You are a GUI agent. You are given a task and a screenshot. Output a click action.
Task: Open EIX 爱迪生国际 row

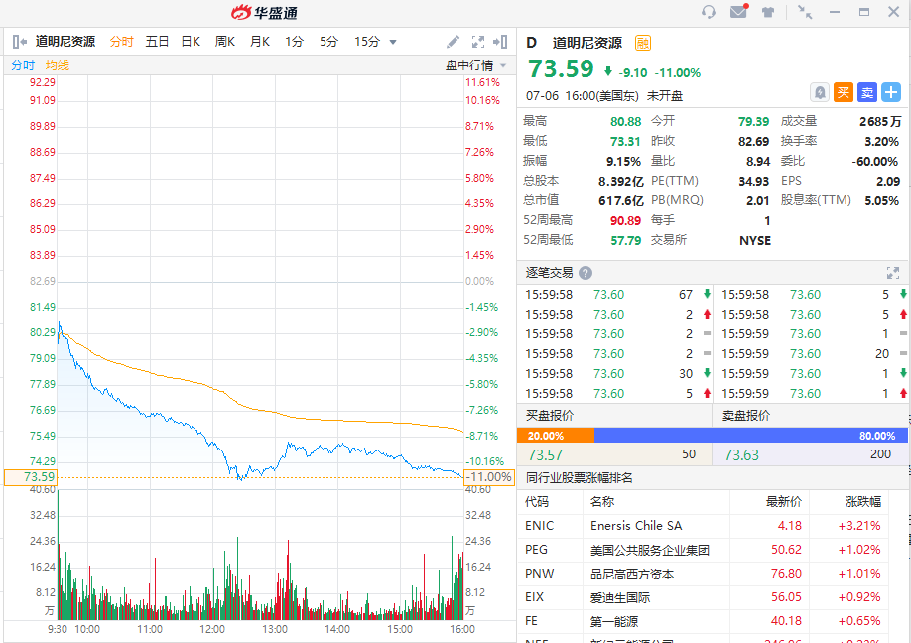click(703, 597)
